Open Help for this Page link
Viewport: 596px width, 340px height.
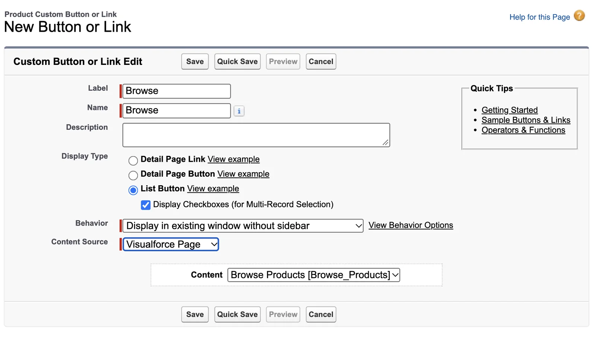coord(539,17)
